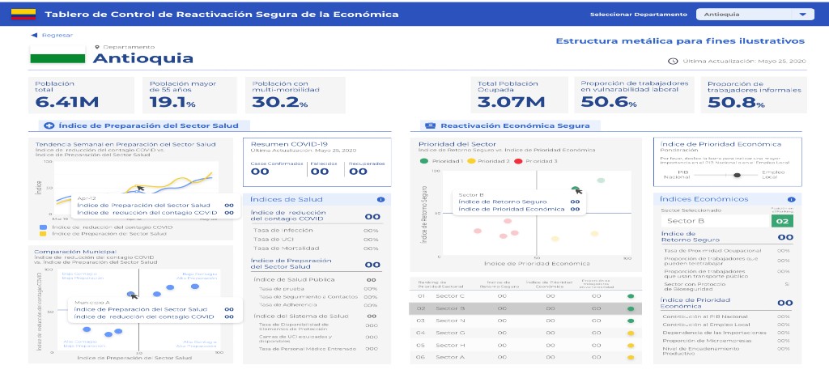Click the Regresar link
829x378 pixels.
click(57, 35)
